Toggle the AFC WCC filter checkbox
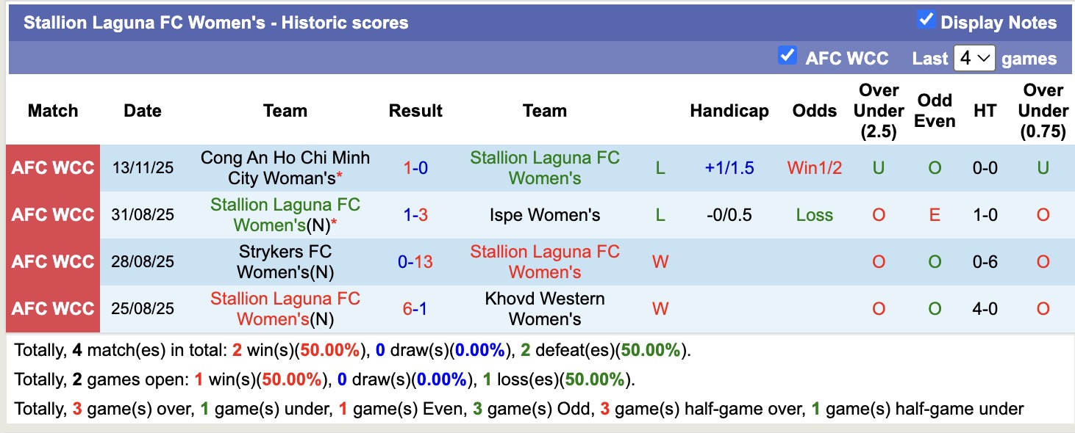Screen dimensions: 1075x433 click(789, 54)
